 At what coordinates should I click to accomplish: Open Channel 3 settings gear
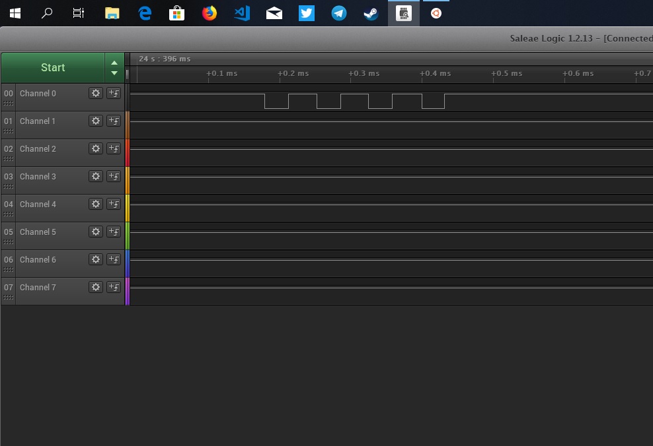(96, 176)
